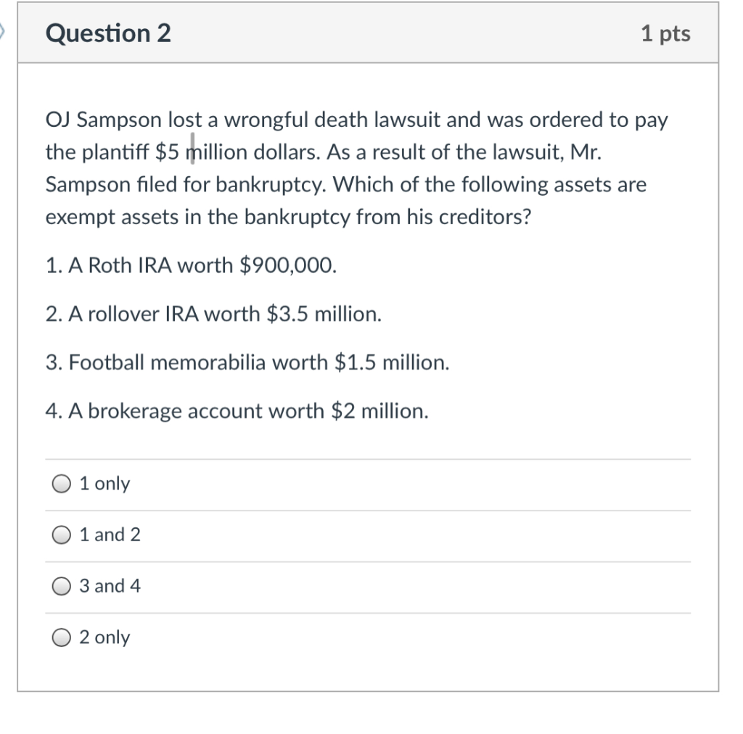
Task: Click the first answer option "A Roth IRA" text
Action: [x=190, y=265]
